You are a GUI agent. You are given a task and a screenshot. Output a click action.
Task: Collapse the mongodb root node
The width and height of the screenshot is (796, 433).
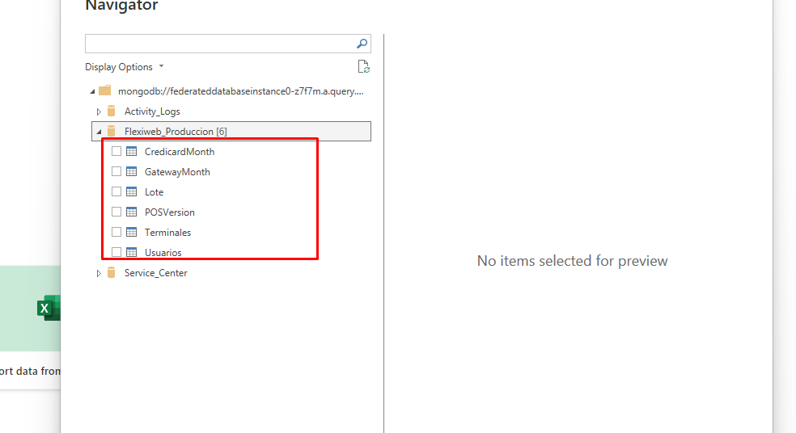tap(92, 92)
